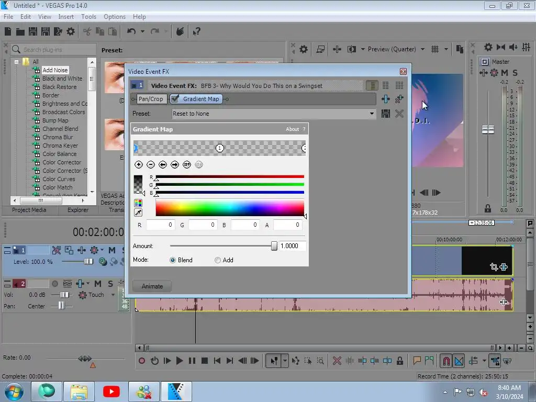Toggle auto crossfades icon in timeline toolbar
Screen dimensions: 536x402
pos(459,361)
